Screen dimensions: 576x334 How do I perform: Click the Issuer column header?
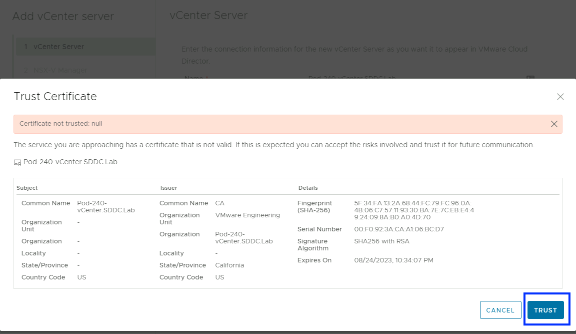tap(168, 188)
